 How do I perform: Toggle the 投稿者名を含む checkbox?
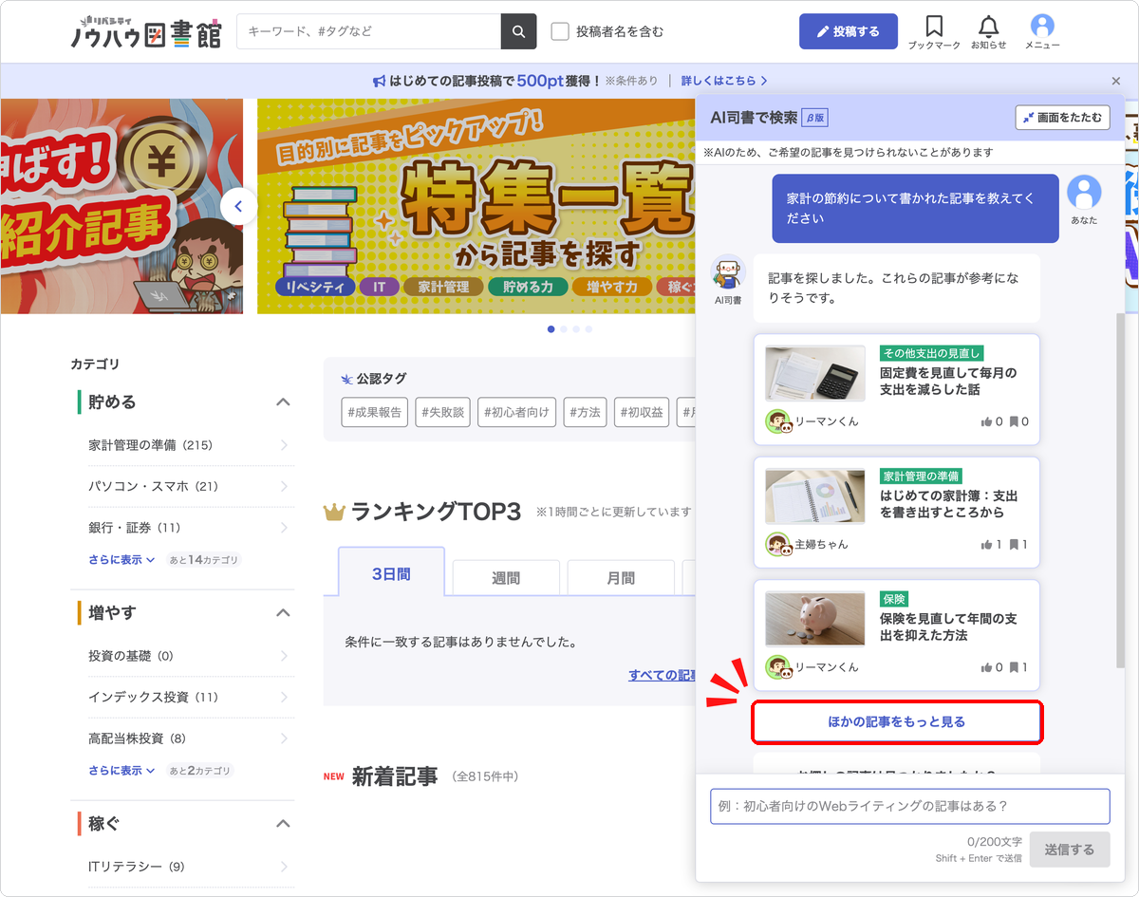click(560, 31)
